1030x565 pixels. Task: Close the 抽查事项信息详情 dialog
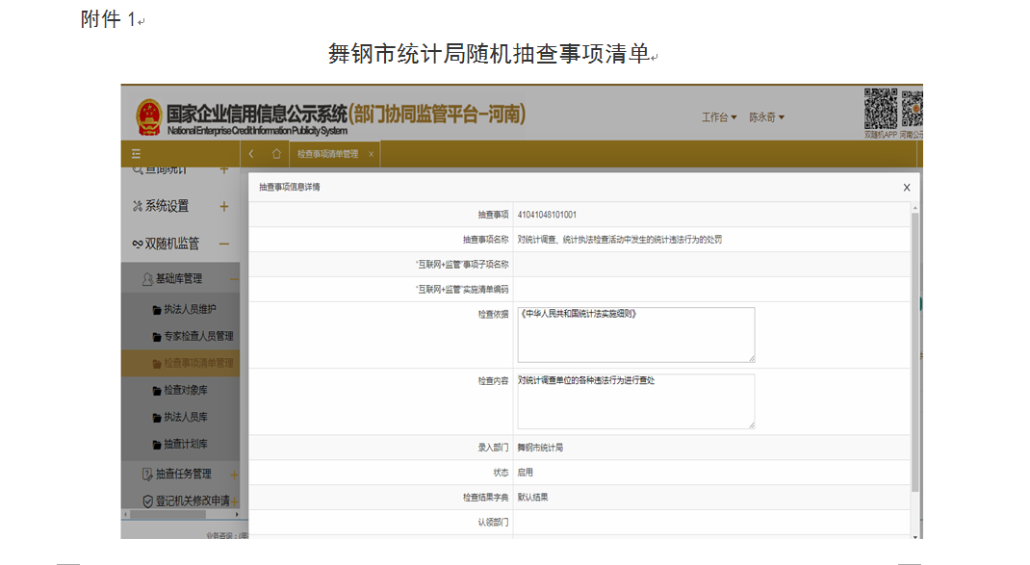(x=907, y=188)
